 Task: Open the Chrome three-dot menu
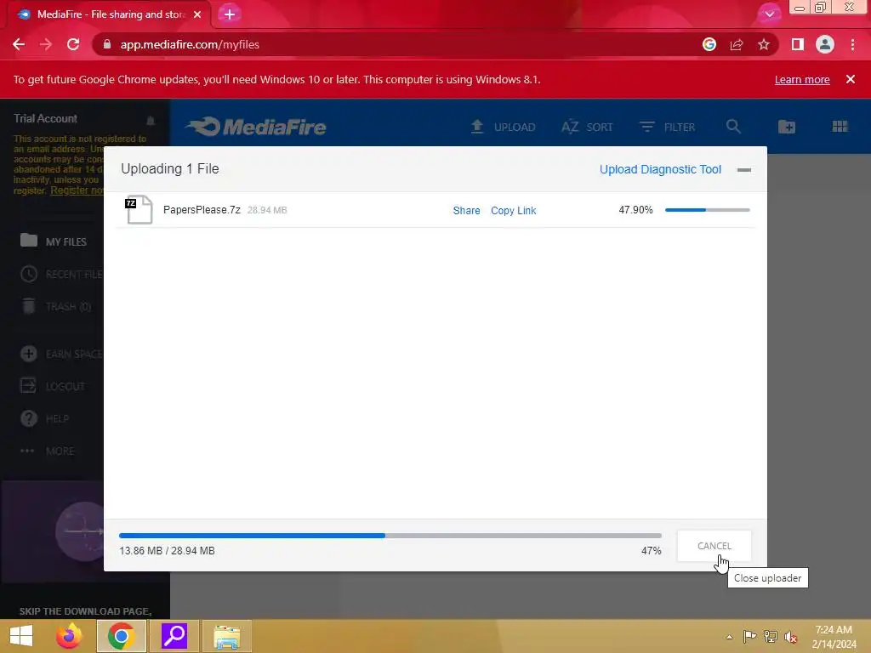tap(852, 44)
